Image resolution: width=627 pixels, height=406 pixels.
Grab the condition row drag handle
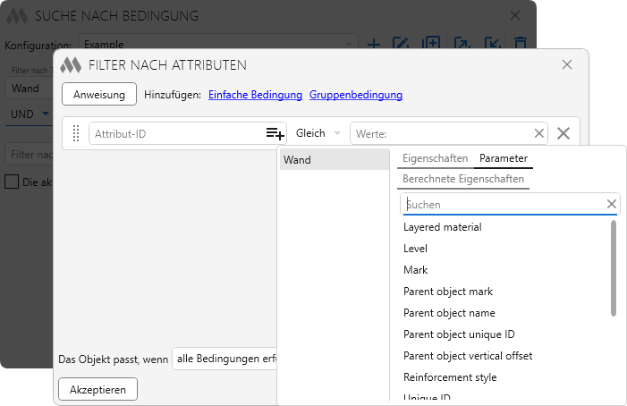coord(76,133)
